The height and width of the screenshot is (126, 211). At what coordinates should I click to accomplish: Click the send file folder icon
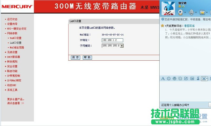coord(202,12)
